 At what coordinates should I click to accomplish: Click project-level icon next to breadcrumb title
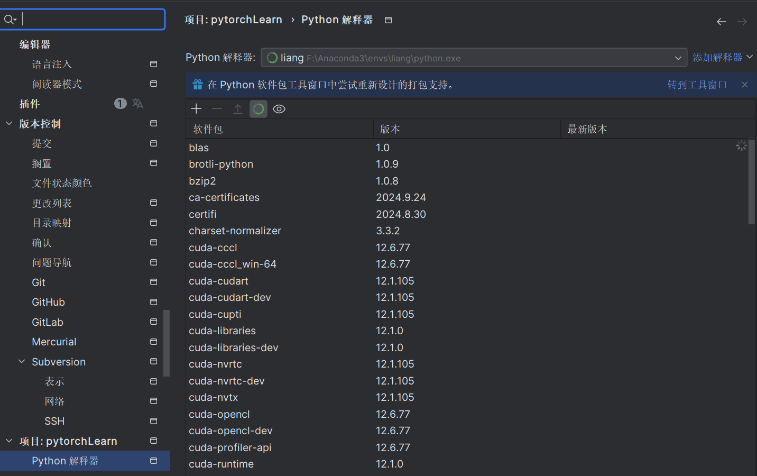point(388,20)
